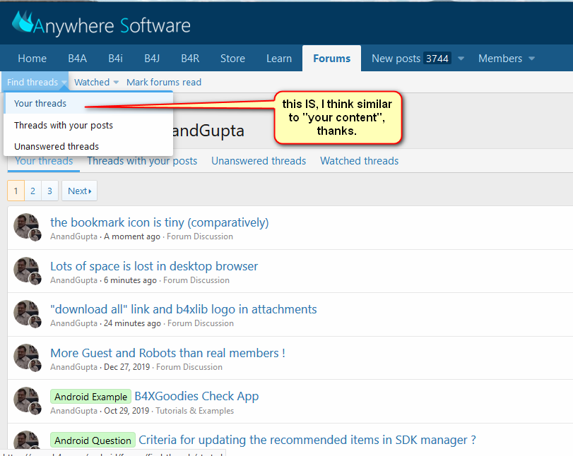Open 'More Guest and Robots' thread
This screenshot has height=456, width=573.
click(x=167, y=353)
